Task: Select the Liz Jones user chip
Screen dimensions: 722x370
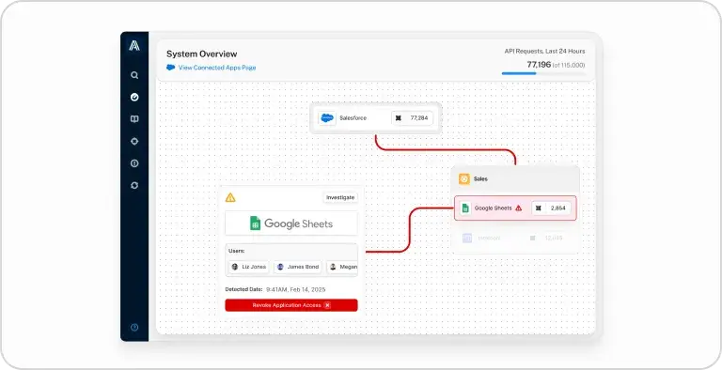Action: 248,267
